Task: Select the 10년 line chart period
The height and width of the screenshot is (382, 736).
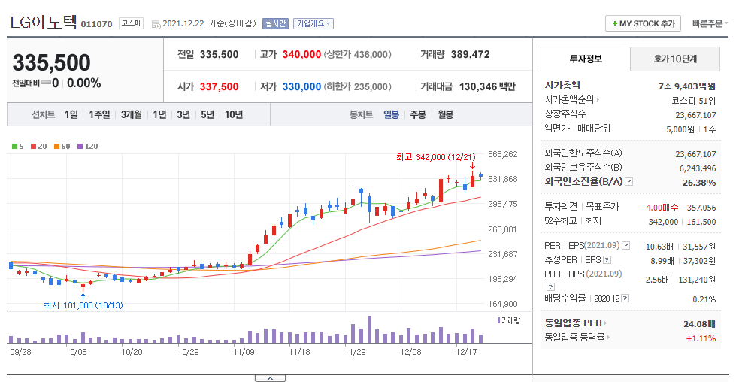Action: coord(234,114)
